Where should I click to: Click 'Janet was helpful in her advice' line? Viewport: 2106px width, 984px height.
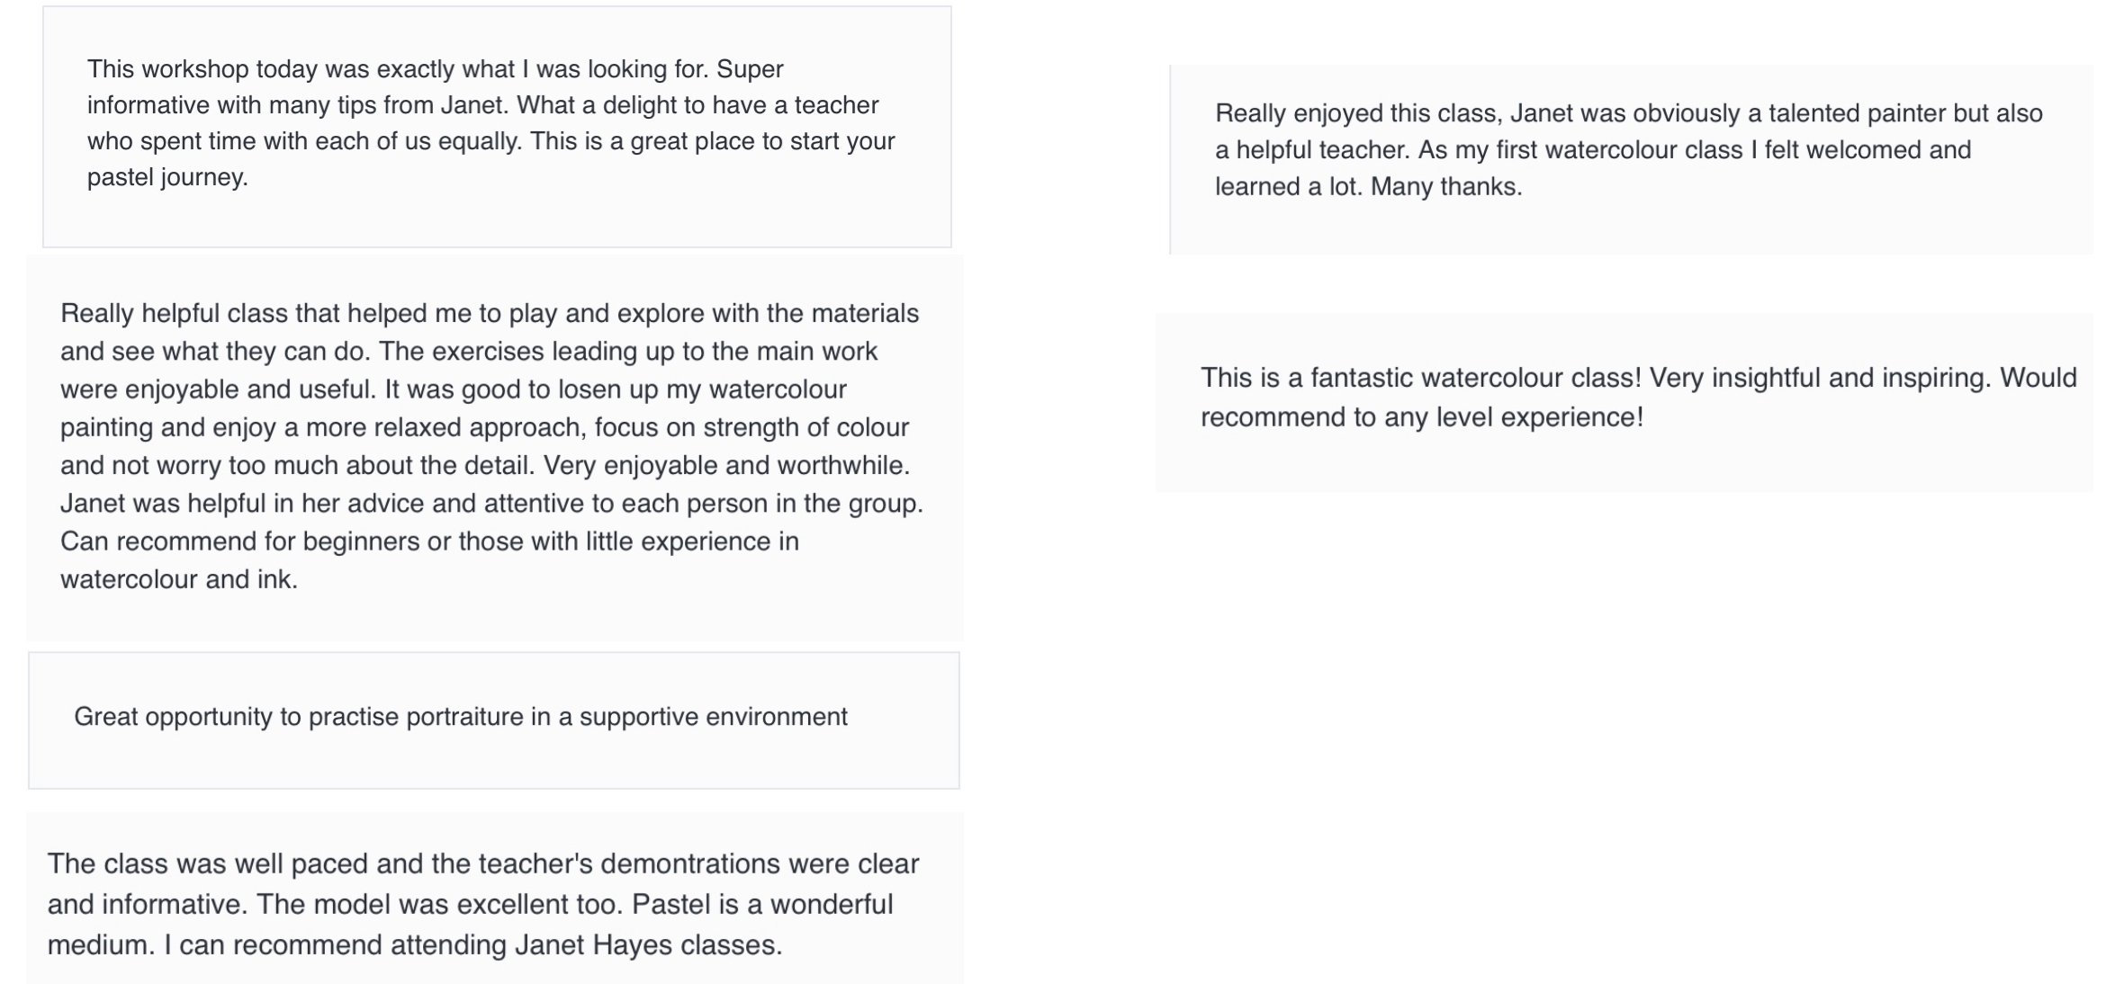click(x=491, y=503)
